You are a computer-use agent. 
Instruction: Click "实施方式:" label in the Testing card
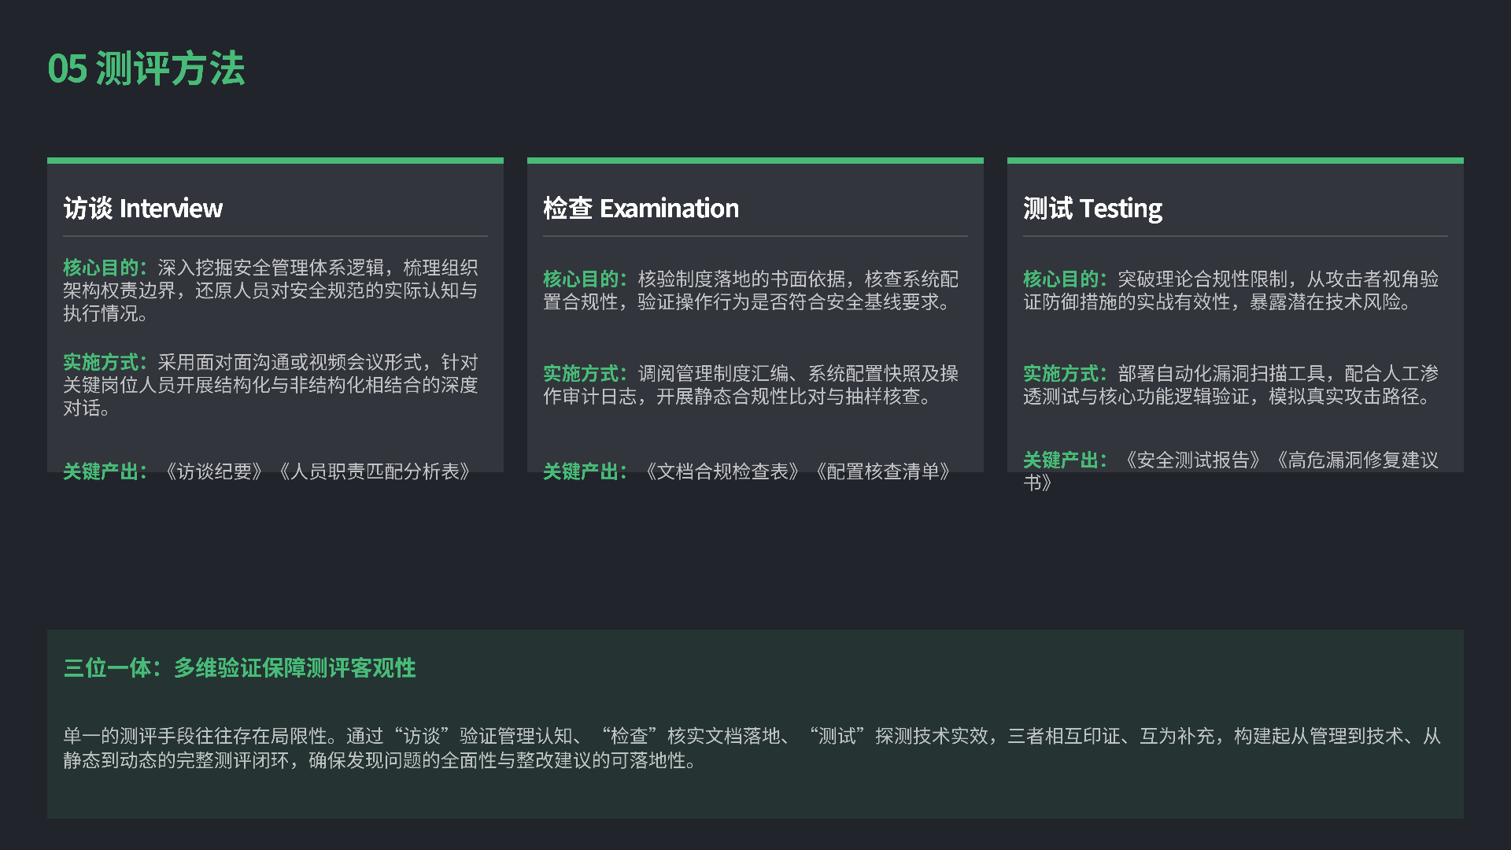pos(1066,374)
